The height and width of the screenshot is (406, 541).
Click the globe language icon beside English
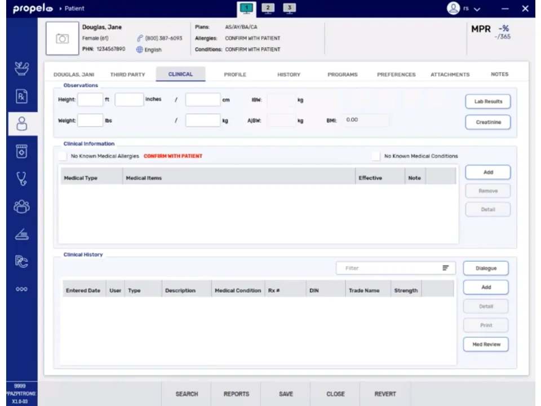tap(139, 50)
